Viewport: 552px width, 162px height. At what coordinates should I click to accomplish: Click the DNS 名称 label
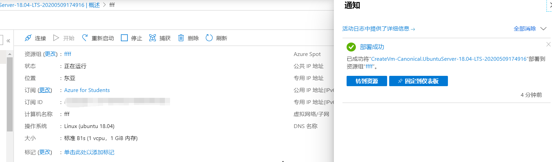coord(305,126)
